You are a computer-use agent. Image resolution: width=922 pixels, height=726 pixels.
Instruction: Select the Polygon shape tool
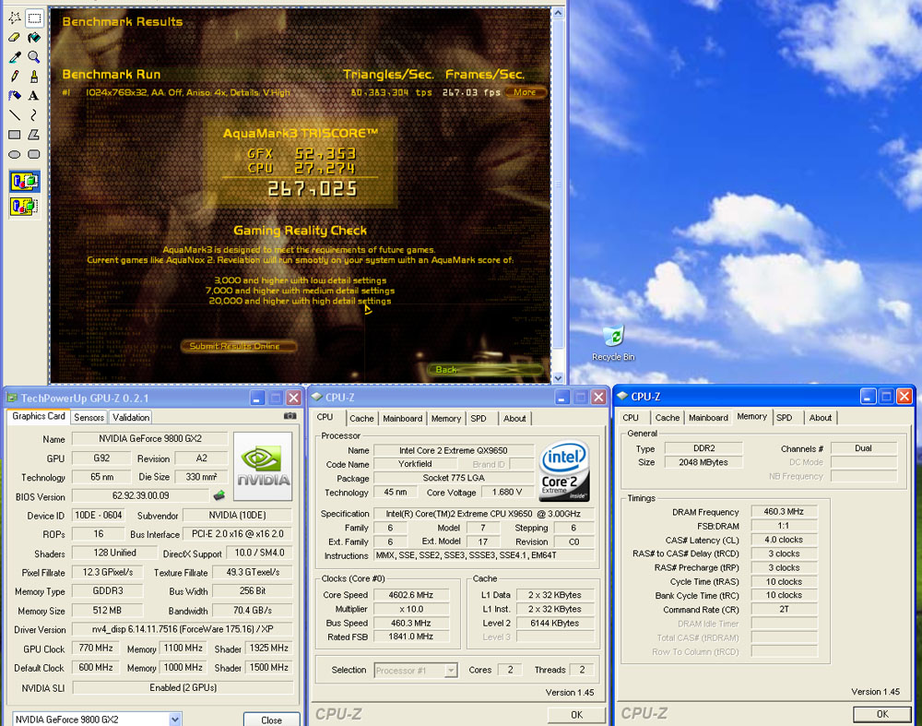(34, 134)
